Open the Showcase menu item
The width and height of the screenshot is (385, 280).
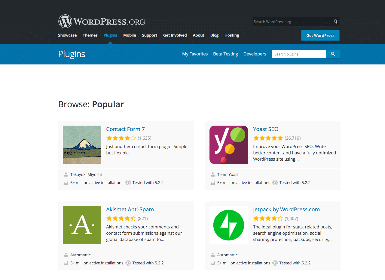click(67, 35)
